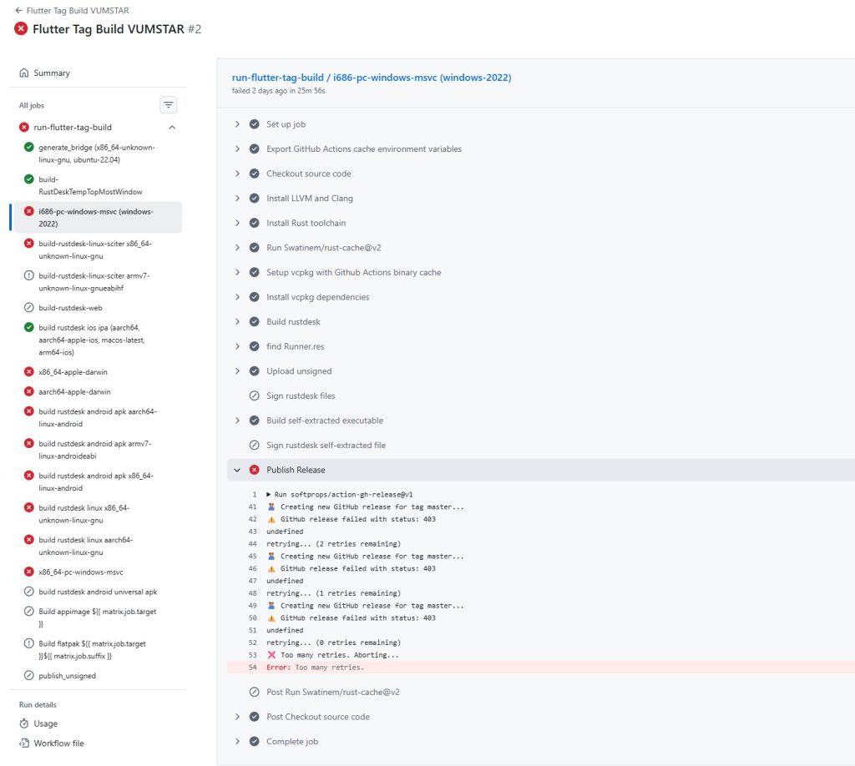This screenshot has width=855, height=766.
Task: Click the Workflow file icon
Action: tap(24, 743)
